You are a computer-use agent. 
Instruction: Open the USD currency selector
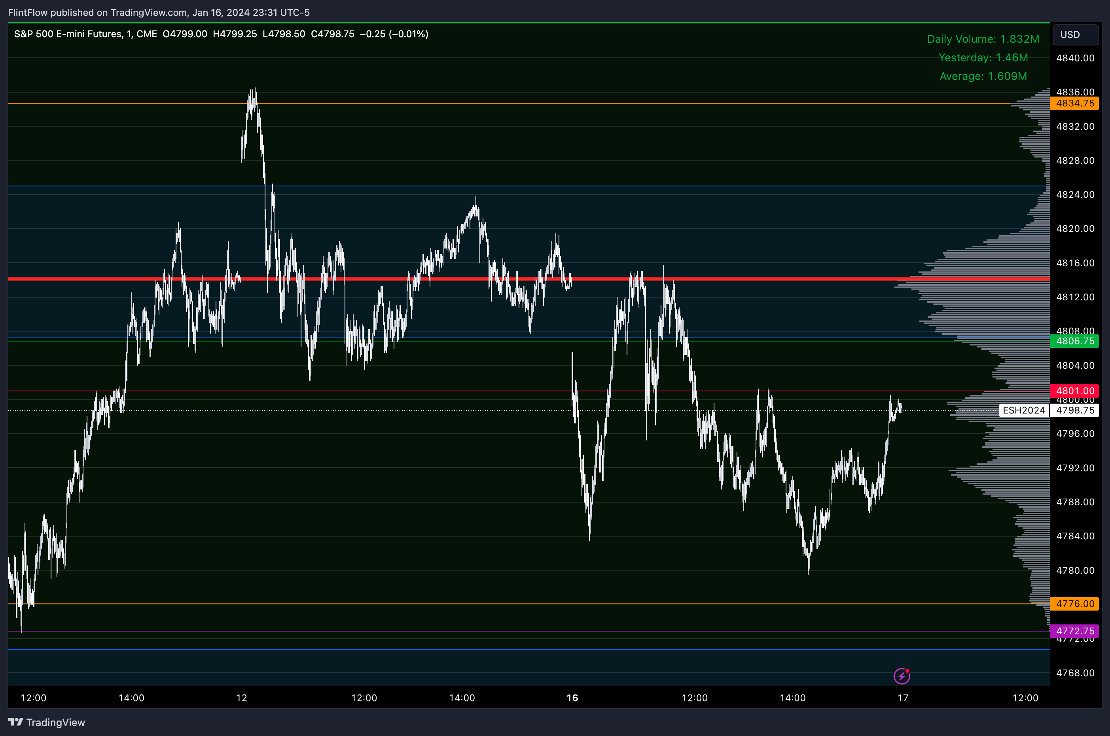point(1075,35)
